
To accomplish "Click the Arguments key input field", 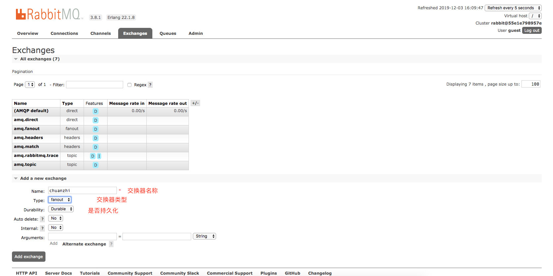I will click(x=82, y=236).
